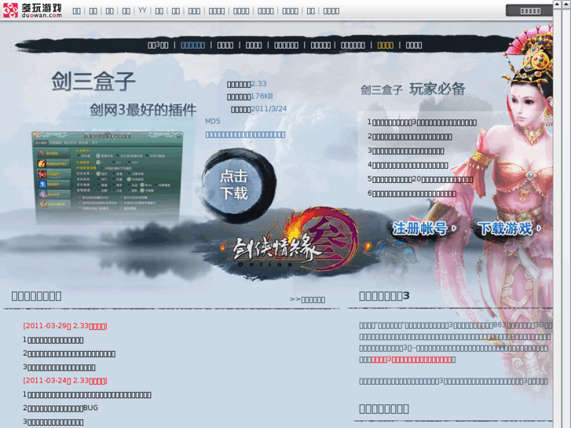Click the 剑三盒子 玩家必备 heading
The width and height of the screenshot is (571, 428).
click(413, 89)
